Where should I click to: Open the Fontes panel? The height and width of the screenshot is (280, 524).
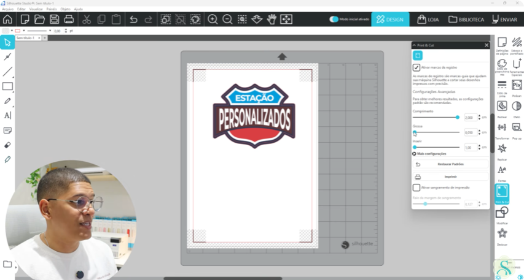coord(502,173)
